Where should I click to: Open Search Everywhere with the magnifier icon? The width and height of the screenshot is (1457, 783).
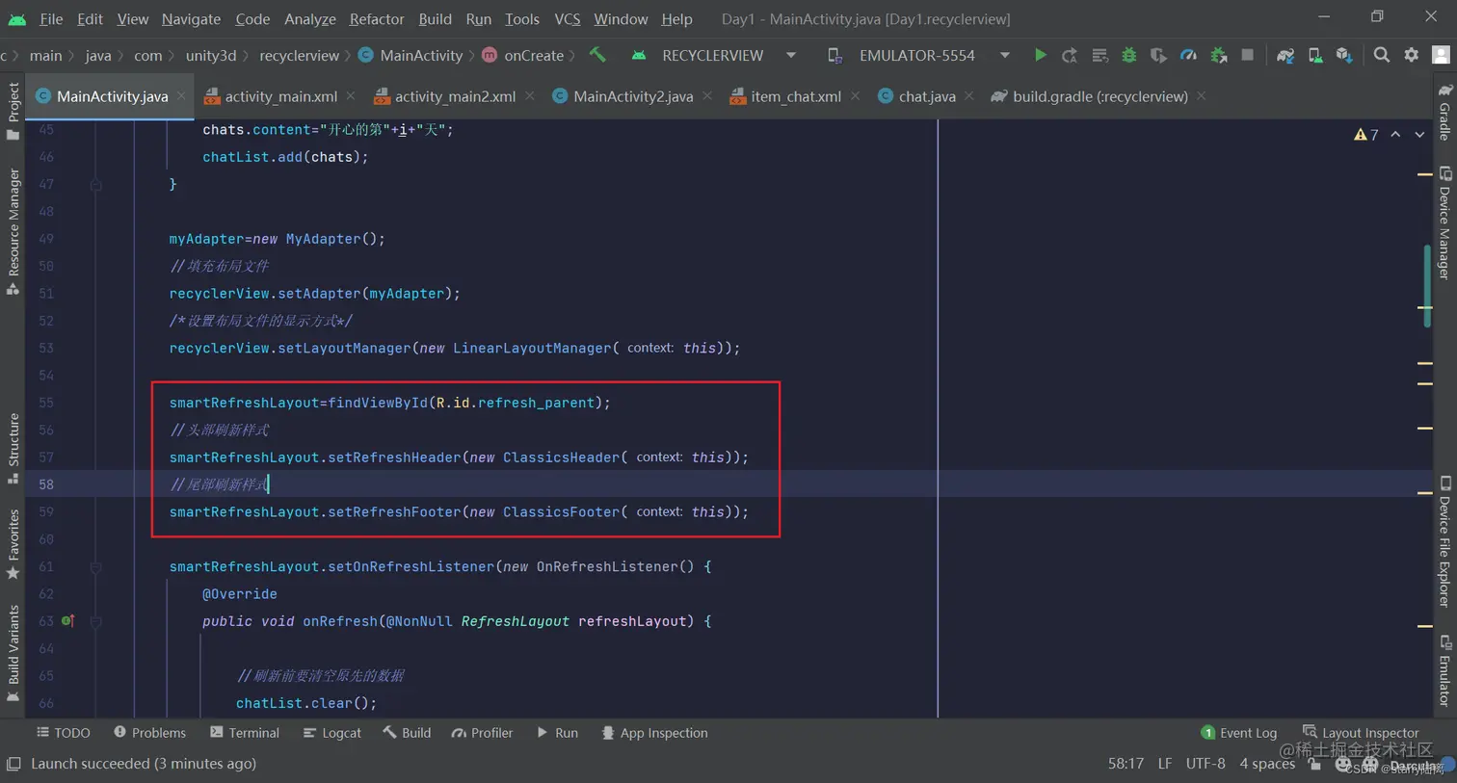1380,55
